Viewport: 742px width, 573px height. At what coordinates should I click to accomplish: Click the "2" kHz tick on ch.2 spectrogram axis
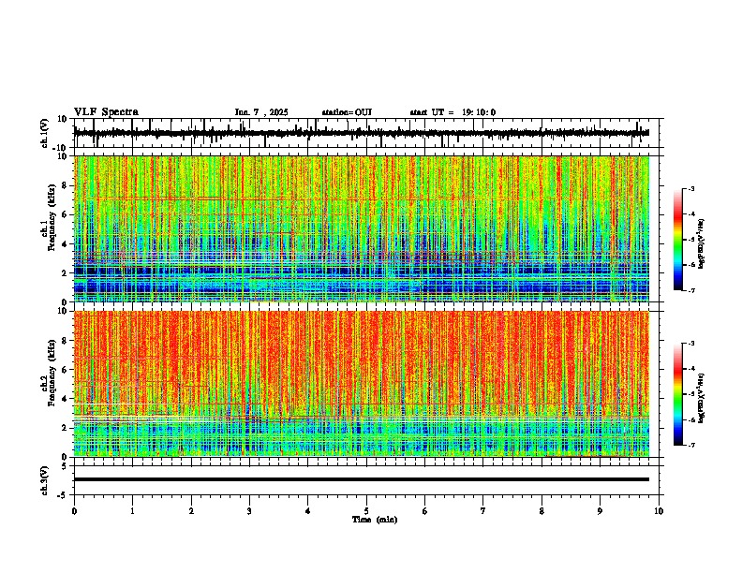[x=66, y=428]
